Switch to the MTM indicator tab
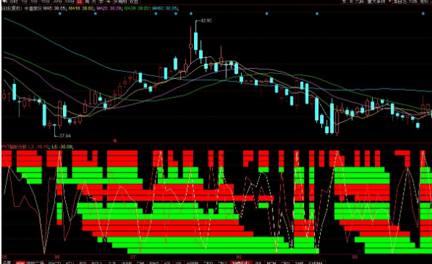 point(271,263)
